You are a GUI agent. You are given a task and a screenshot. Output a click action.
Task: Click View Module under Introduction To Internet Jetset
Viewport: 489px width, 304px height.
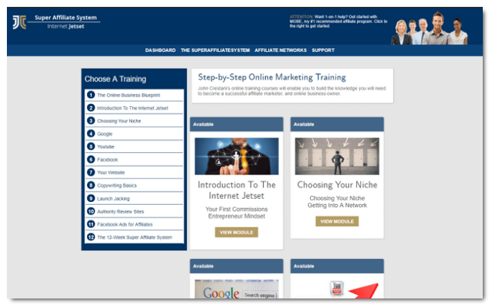point(236,232)
